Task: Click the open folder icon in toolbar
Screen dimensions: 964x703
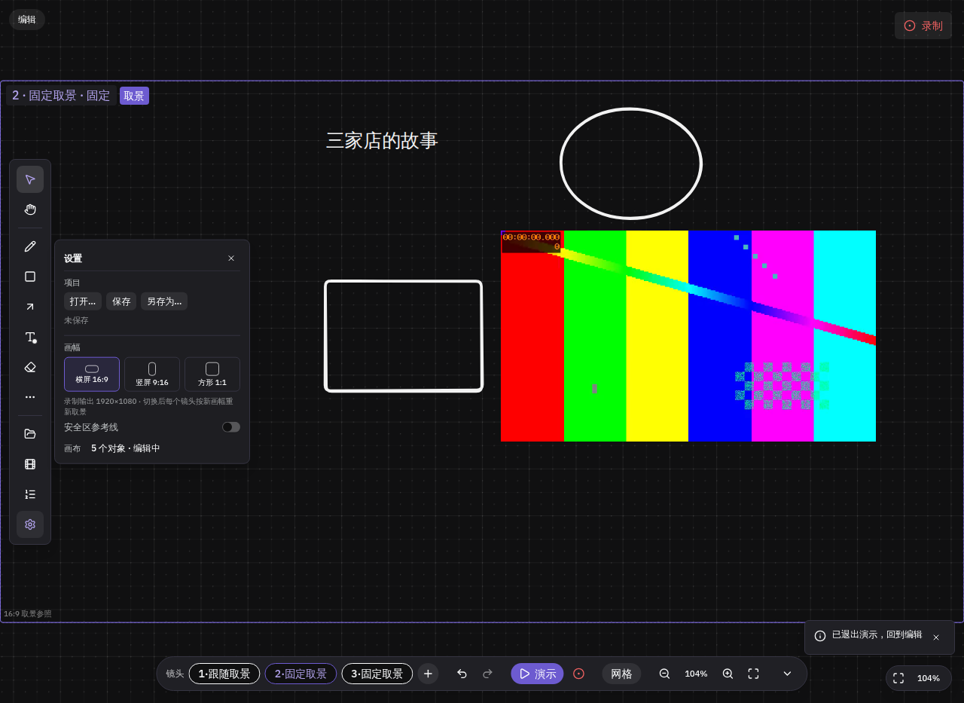Action: click(30, 434)
